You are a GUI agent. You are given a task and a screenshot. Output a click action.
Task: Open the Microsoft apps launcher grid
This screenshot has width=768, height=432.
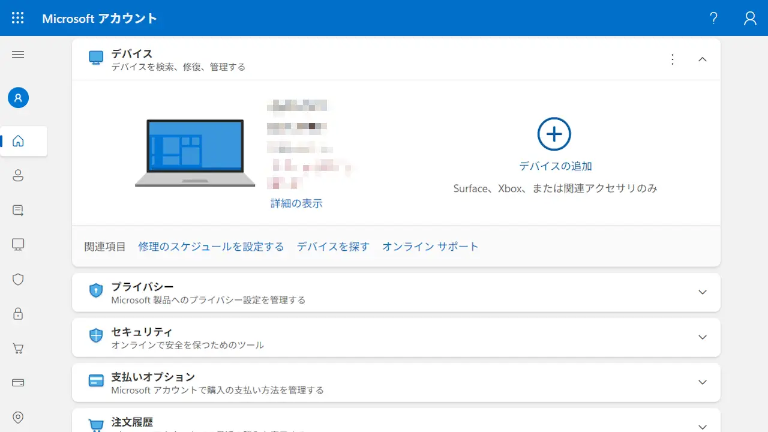(18, 18)
